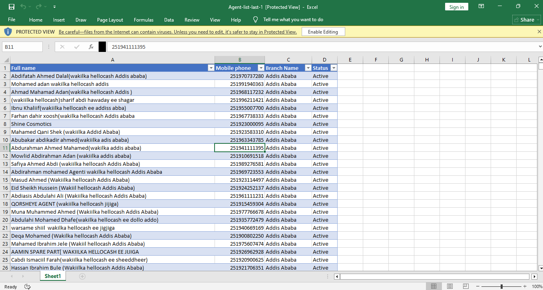Click the Select All corner triangle
This screenshot has height=290, width=543.
pyautogui.click(x=6, y=60)
